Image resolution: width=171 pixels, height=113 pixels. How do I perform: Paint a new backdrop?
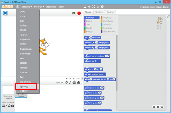7,106
